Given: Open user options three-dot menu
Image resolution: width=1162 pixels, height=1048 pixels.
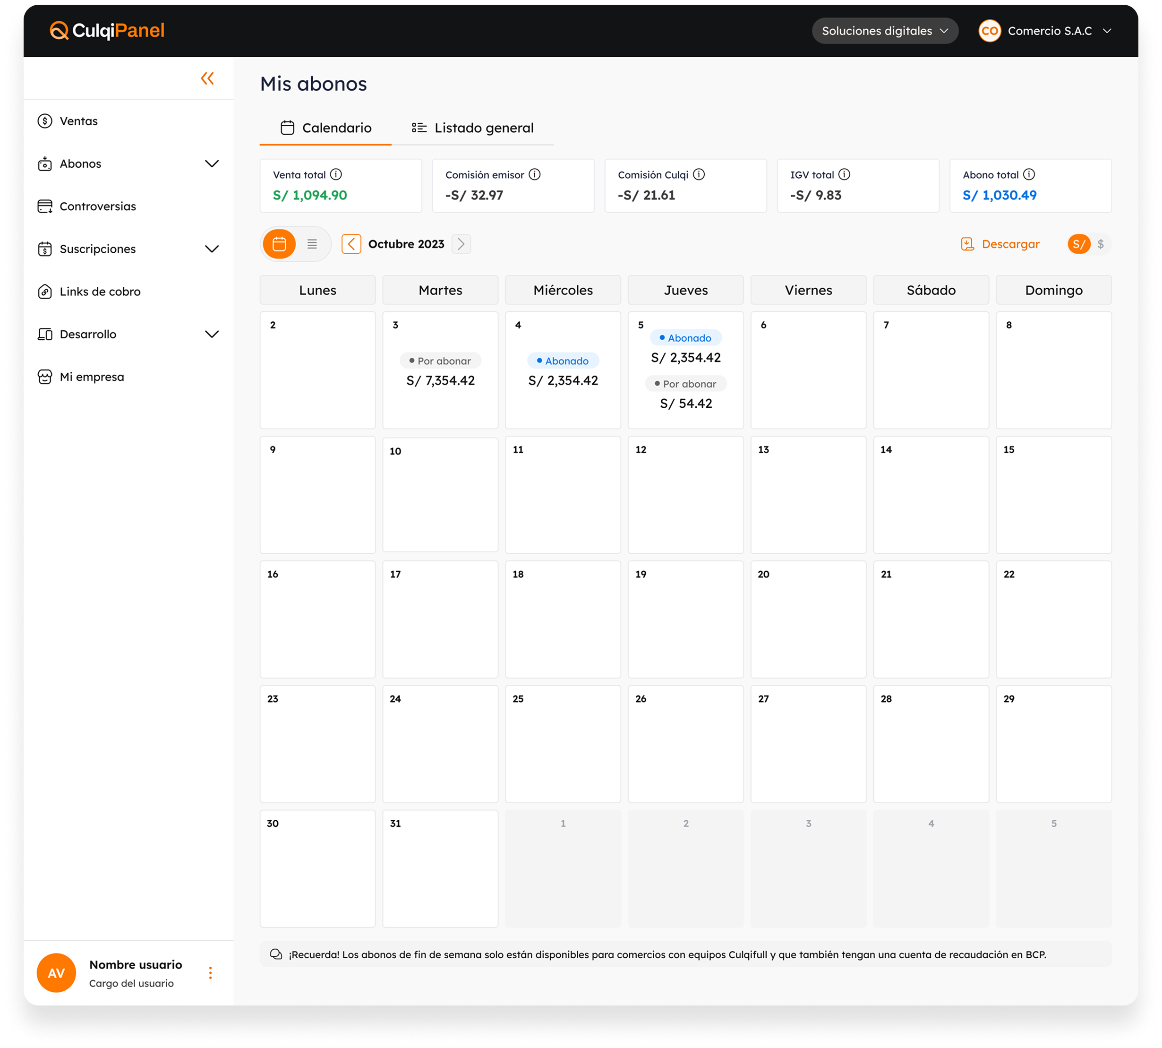Looking at the screenshot, I should [211, 973].
